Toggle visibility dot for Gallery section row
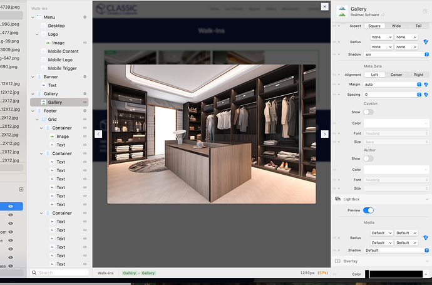432x285 pixels. click(85, 94)
